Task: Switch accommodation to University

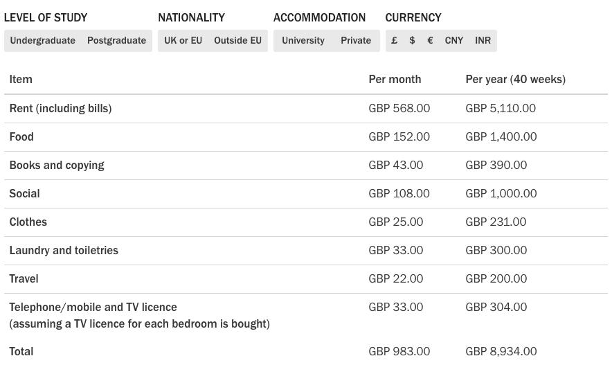Action: tap(303, 41)
